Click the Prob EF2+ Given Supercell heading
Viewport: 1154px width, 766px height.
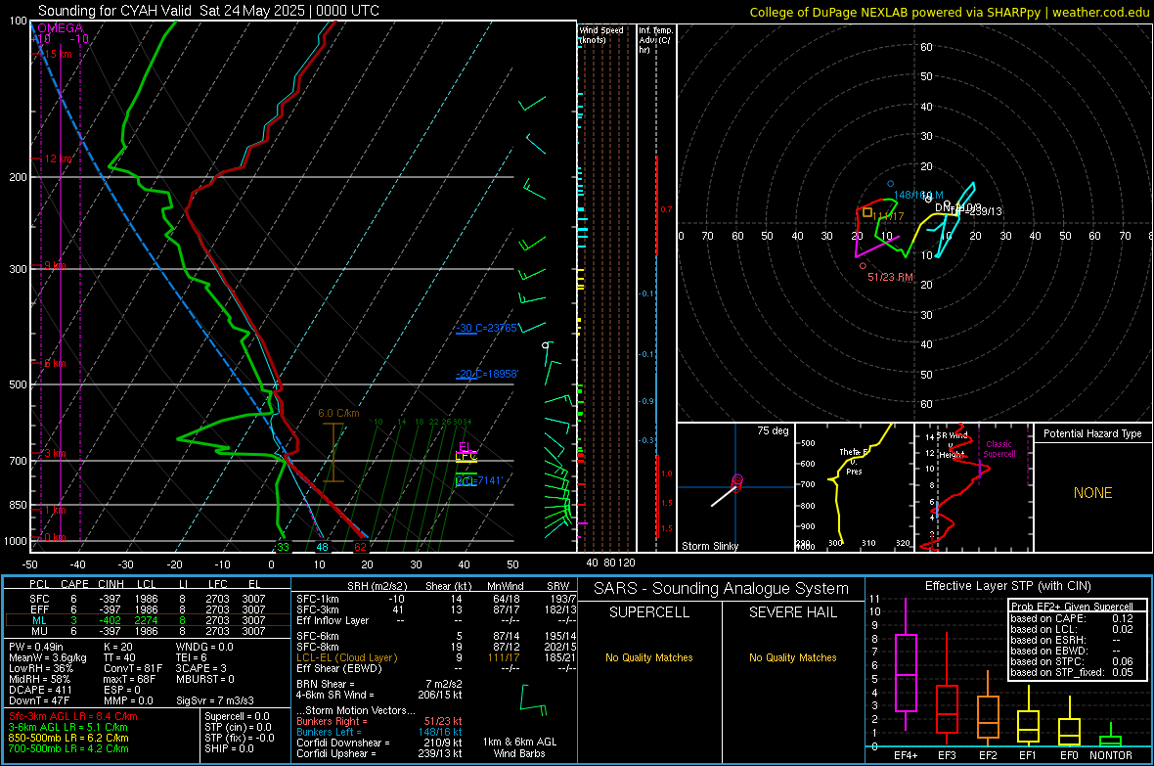(1072, 607)
